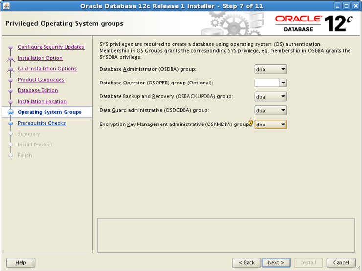Click the empty message area at bottom

point(226,235)
